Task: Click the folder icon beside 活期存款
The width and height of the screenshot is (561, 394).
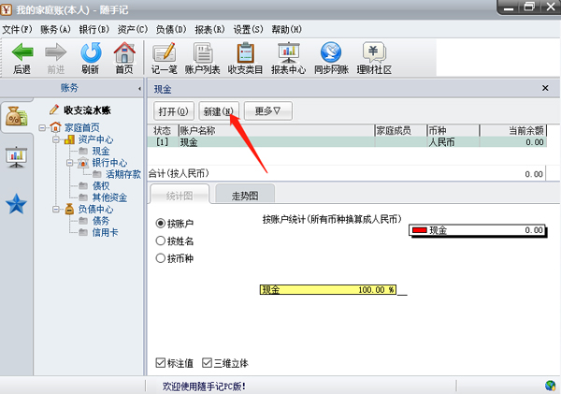Action: pos(97,174)
